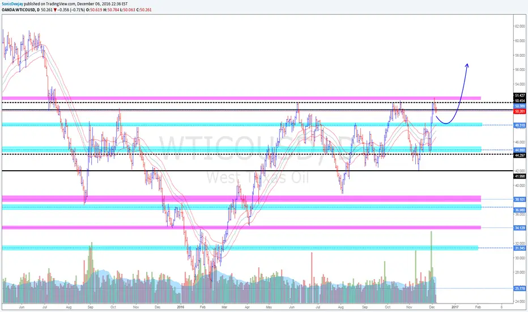The width and height of the screenshot is (528, 312).
Task: Click the L:50.063 low value
Action: pos(127,10)
